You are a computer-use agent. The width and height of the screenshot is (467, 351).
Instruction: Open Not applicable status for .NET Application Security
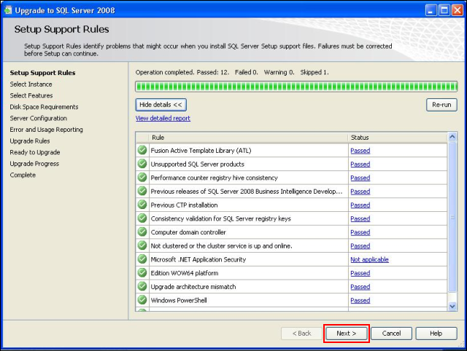tap(369, 260)
